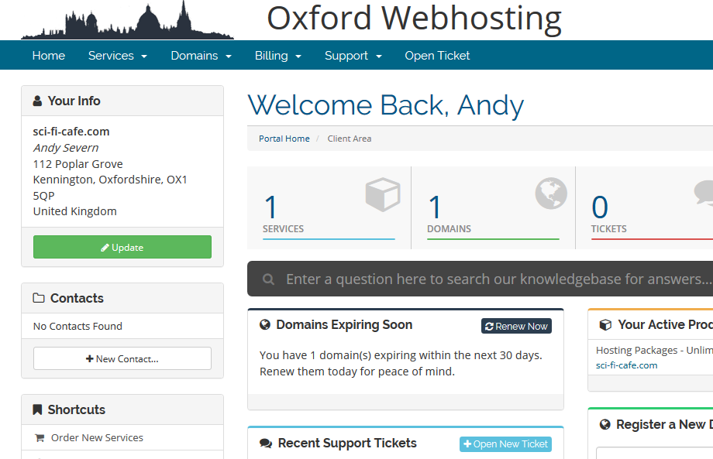Click the Recent Support Tickets heading

[347, 443]
